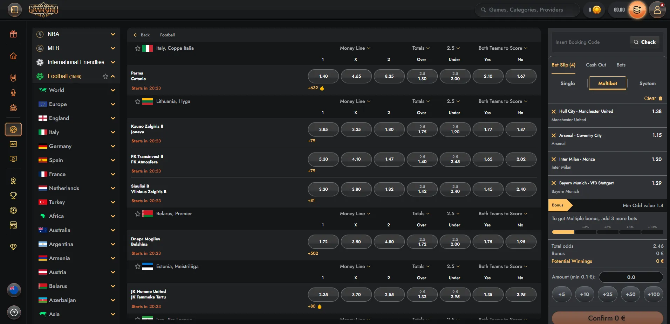Remove Bayern Munich - VfB Stuttgart selection
Viewport: 670px width, 324px height.
point(554,183)
